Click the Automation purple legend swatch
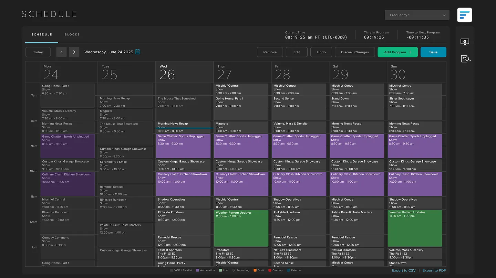The width and height of the screenshot is (496, 278). (x=197, y=270)
